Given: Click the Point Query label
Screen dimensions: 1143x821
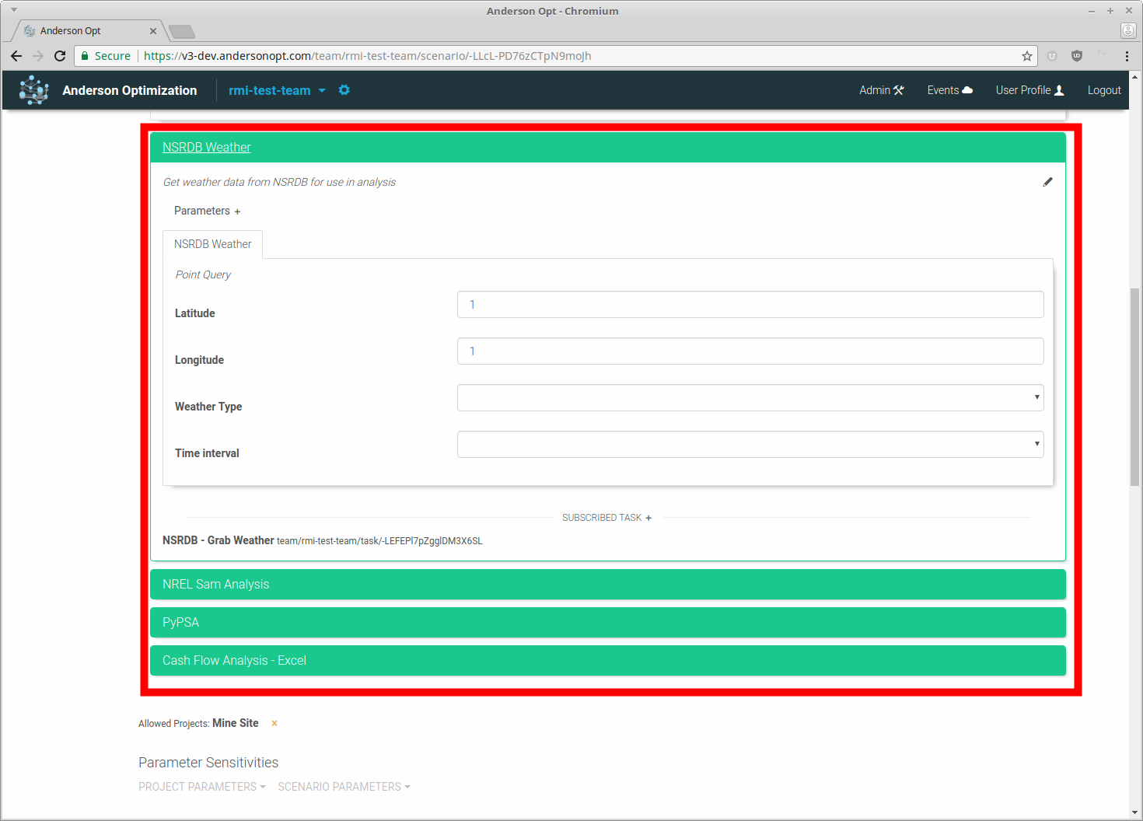Looking at the screenshot, I should coord(203,274).
